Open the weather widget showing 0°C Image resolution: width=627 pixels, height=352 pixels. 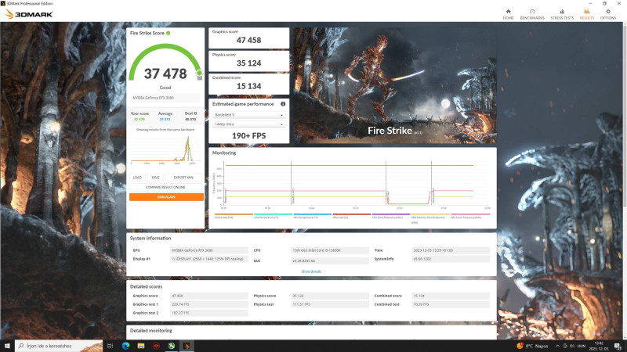click(532, 346)
